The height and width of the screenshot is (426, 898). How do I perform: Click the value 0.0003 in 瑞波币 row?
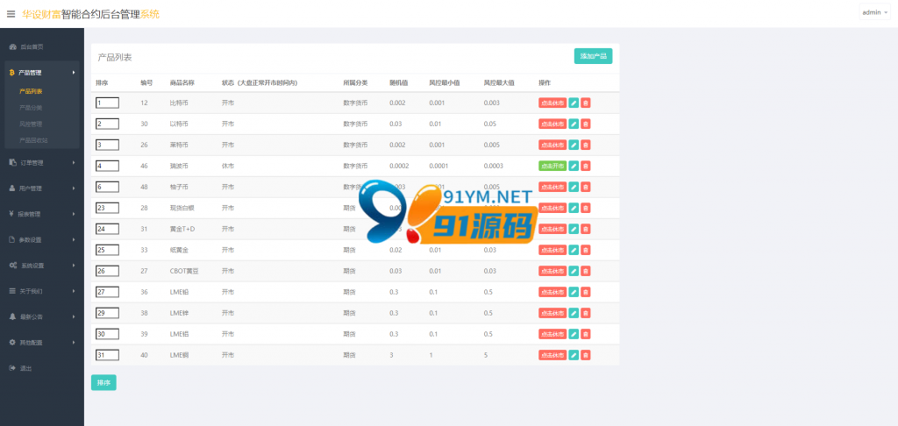tap(493, 166)
